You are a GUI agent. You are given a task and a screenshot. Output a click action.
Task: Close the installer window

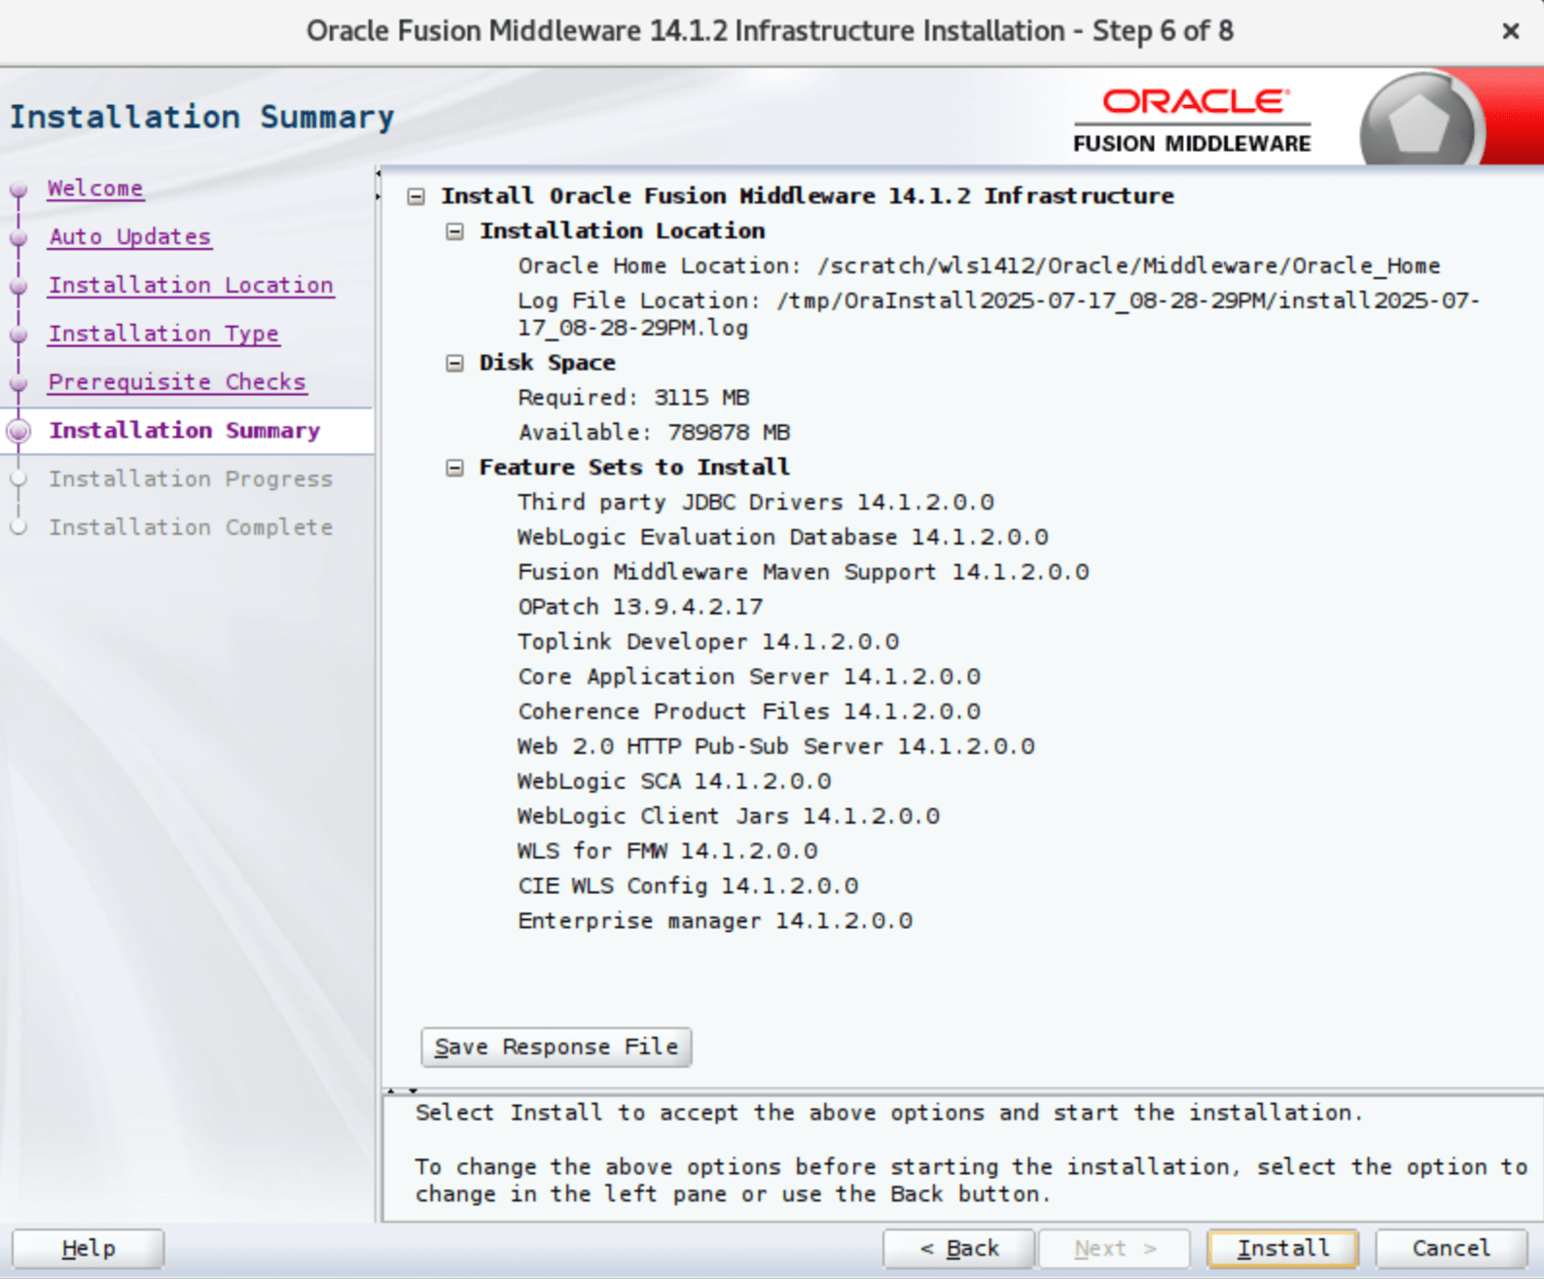coord(1510,31)
